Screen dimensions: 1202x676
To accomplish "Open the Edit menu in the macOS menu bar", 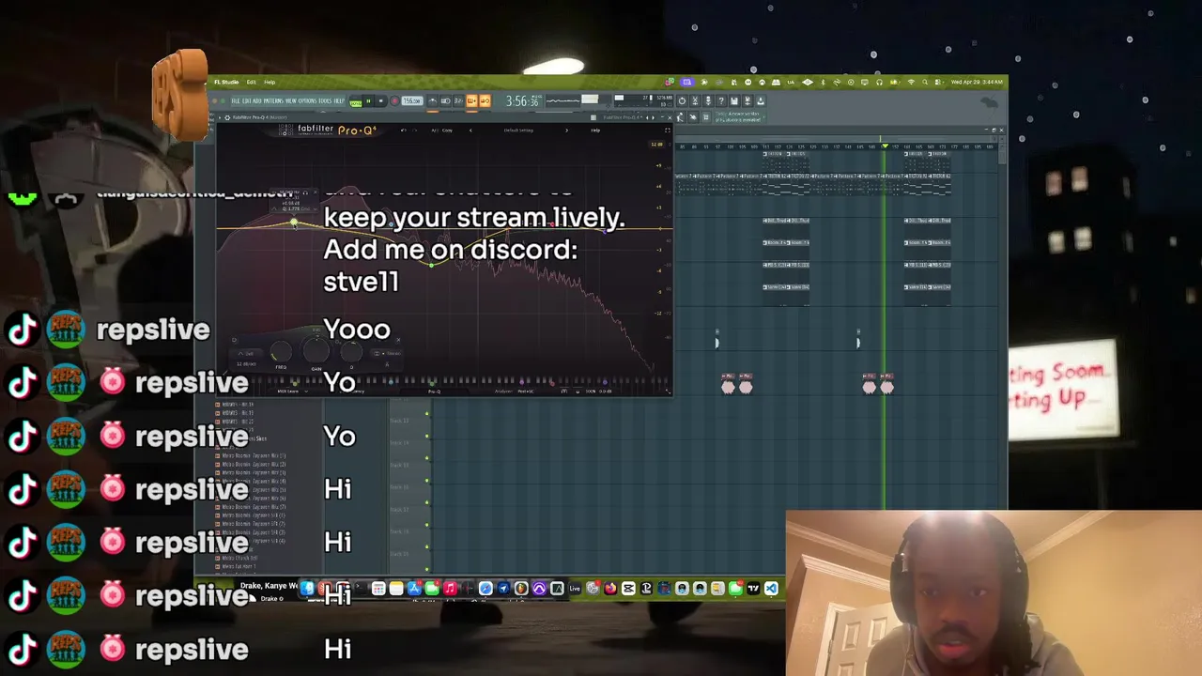I will pos(252,82).
